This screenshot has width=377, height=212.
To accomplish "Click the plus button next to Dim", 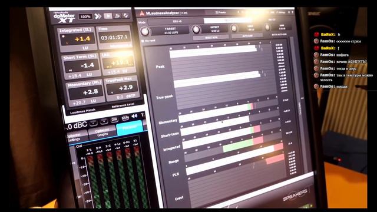I will (104, 121).
